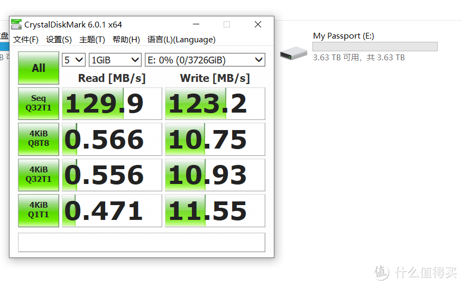462x286 pixels.
Task: Run the 4KiB Q32T1 test
Action: pyautogui.click(x=39, y=175)
